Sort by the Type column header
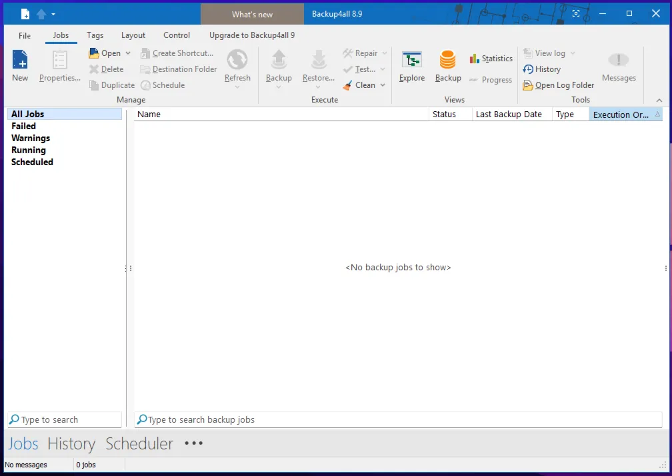 [x=571, y=115]
